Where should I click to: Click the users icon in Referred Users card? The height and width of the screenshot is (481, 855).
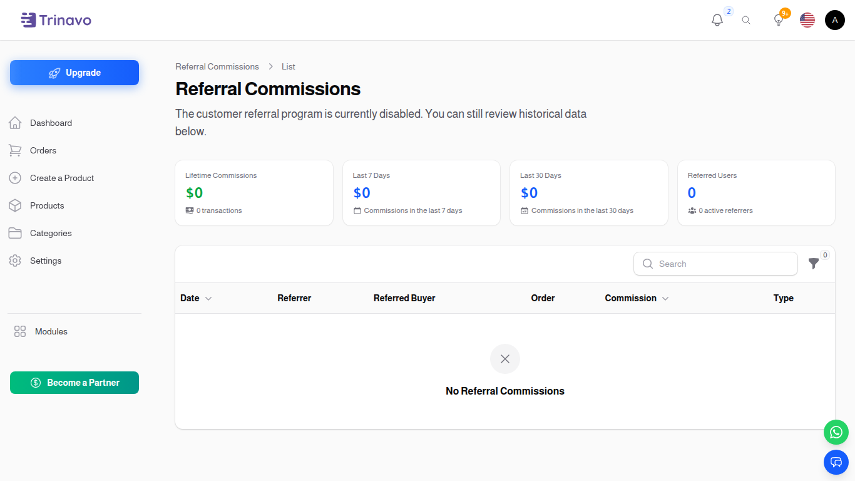click(x=692, y=210)
